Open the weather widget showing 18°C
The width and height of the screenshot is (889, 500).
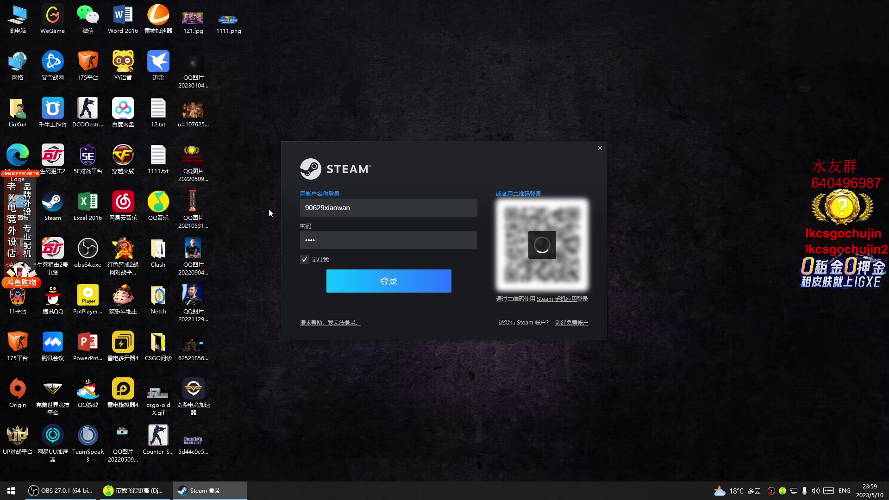(x=738, y=491)
